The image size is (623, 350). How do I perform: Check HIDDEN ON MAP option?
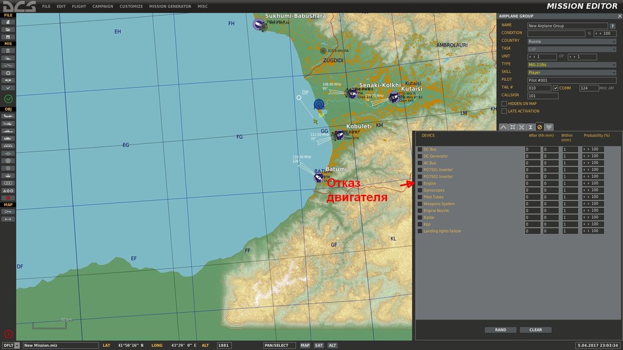504,103
